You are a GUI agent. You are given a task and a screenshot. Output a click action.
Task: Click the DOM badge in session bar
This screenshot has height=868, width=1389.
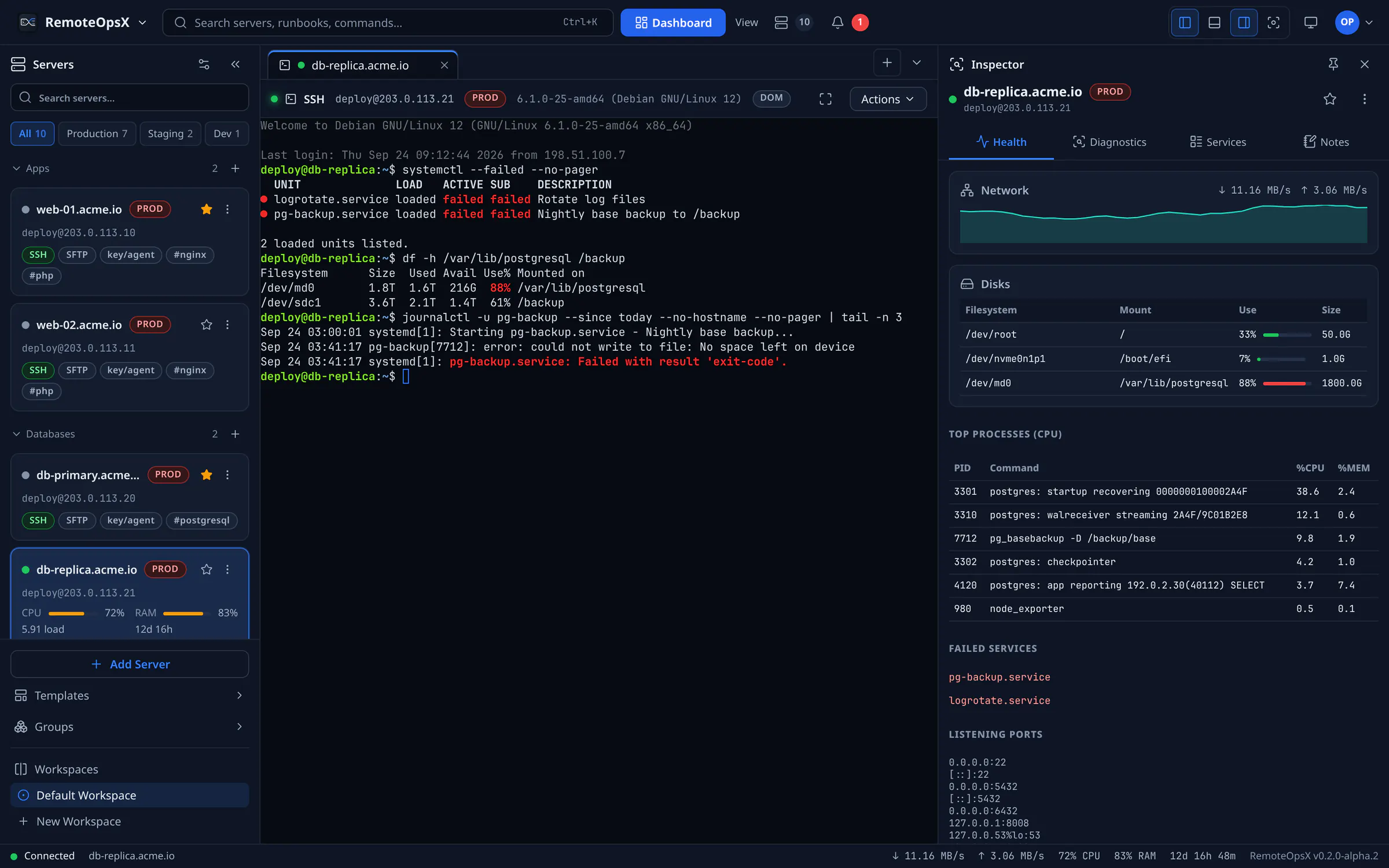pos(771,98)
